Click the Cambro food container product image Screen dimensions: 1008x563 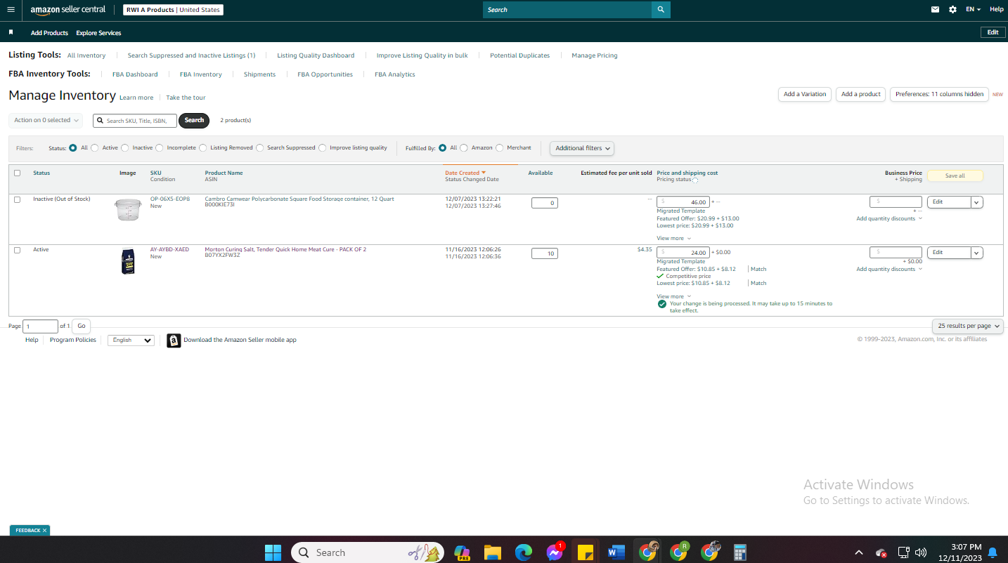coord(128,209)
